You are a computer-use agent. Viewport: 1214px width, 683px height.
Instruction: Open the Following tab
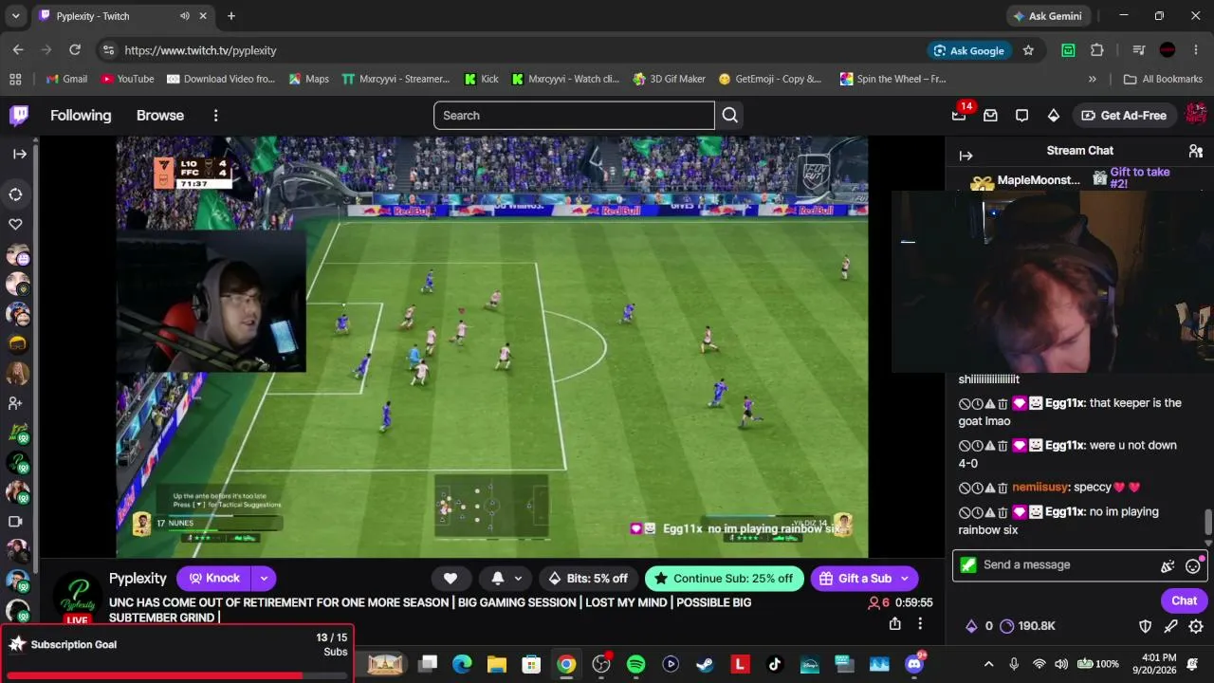coord(81,116)
